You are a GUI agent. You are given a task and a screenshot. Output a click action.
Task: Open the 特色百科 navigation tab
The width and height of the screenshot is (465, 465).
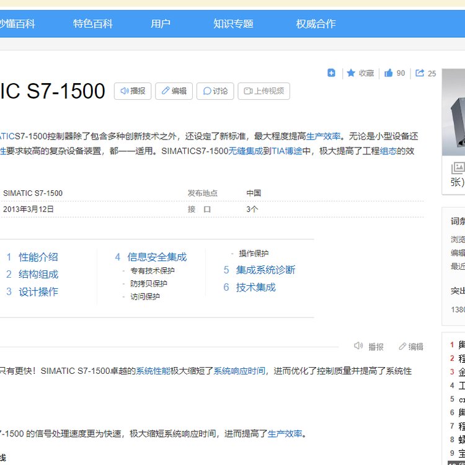coord(93,24)
